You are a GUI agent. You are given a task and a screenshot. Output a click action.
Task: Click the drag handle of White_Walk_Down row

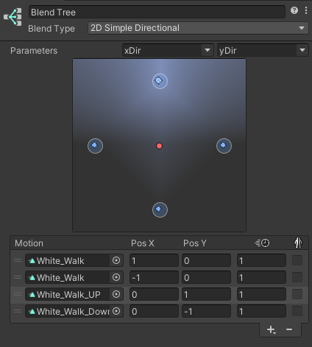click(x=18, y=311)
